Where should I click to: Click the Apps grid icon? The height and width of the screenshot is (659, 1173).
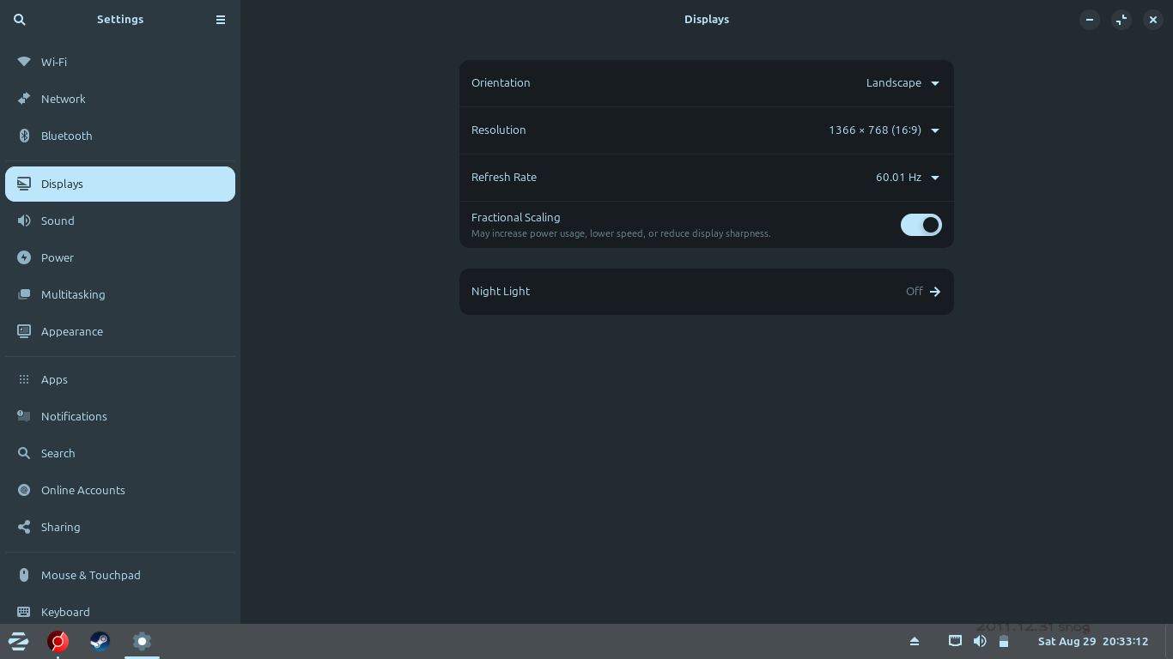click(x=24, y=379)
